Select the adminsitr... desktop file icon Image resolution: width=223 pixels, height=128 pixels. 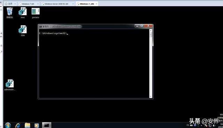(10, 85)
